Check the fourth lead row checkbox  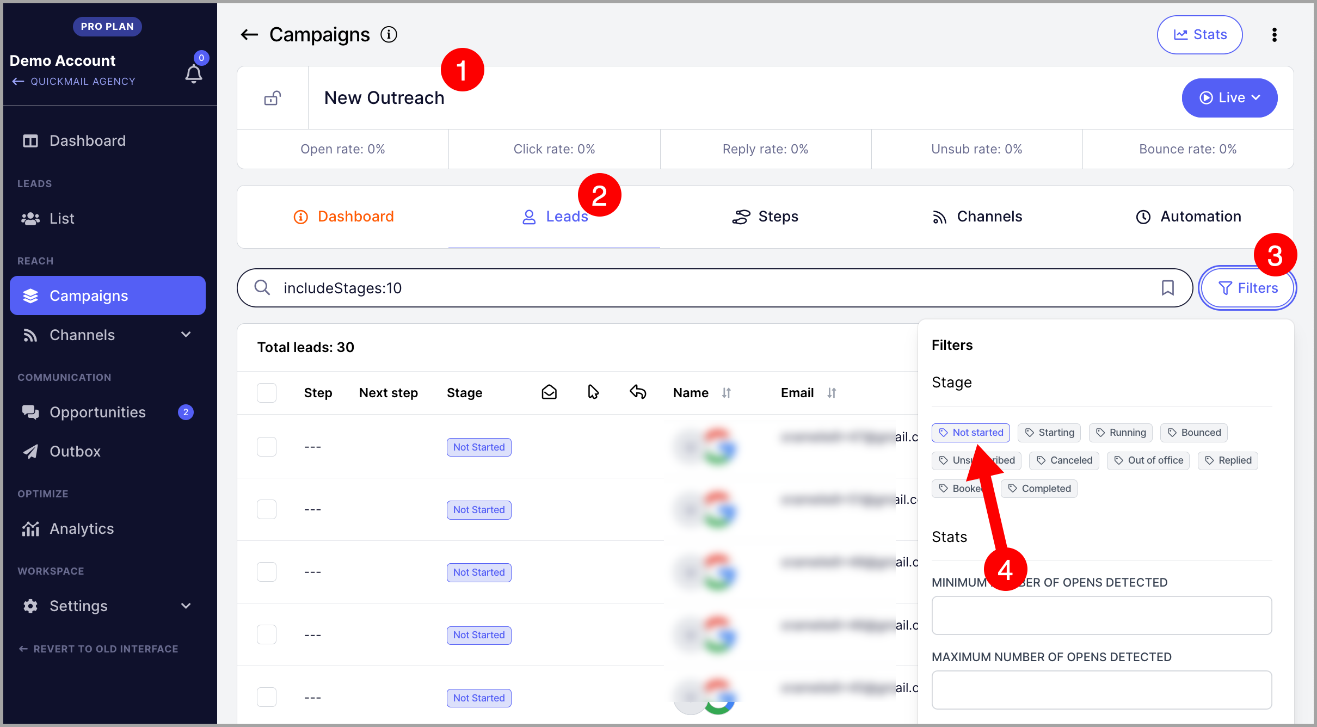(267, 634)
